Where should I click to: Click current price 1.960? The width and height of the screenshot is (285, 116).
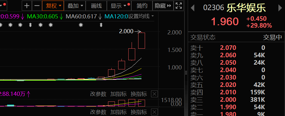pos(225,21)
